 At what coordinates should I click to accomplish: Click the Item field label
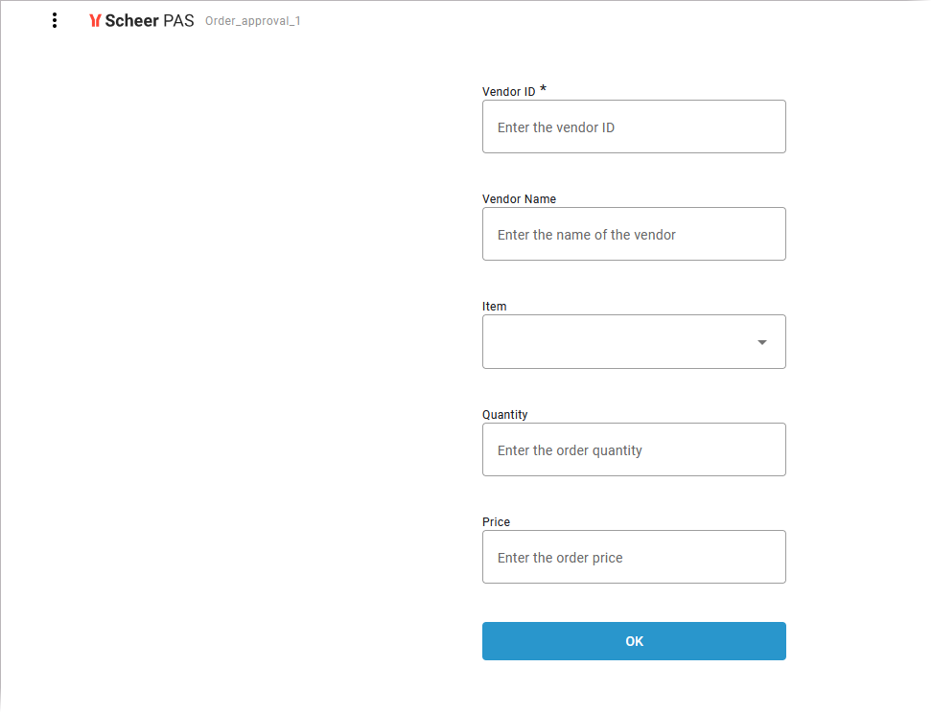tap(495, 307)
